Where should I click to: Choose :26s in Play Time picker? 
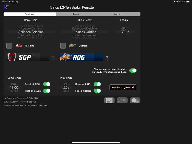coord(66,91)
